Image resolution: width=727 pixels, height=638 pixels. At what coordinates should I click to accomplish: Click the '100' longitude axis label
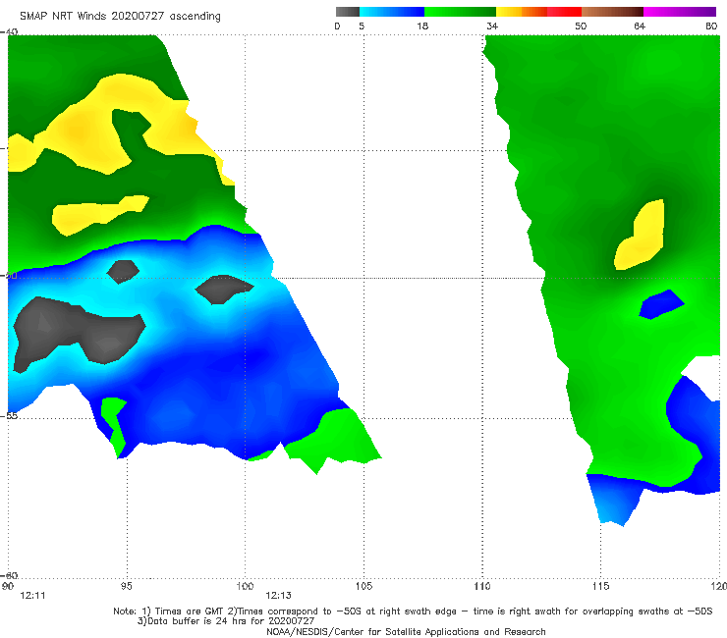[245, 587]
